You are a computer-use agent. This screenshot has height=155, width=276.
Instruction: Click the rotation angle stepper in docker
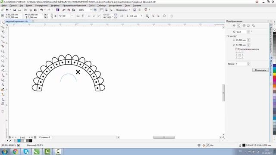pyautogui.click(x=248, y=32)
